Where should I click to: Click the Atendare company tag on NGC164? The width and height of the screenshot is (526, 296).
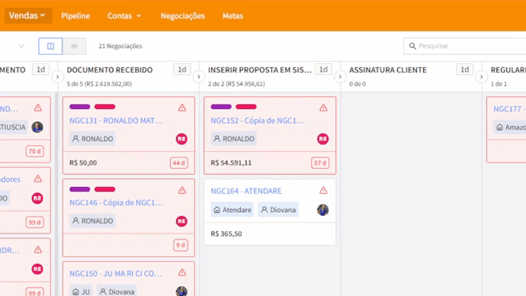pyautogui.click(x=233, y=210)
